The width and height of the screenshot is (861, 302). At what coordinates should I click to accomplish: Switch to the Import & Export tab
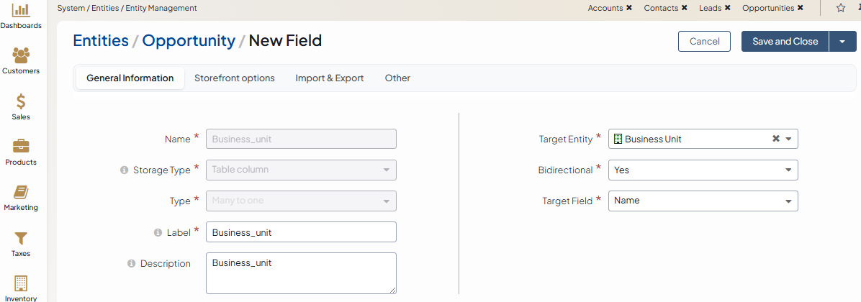(x=329, y=78)
